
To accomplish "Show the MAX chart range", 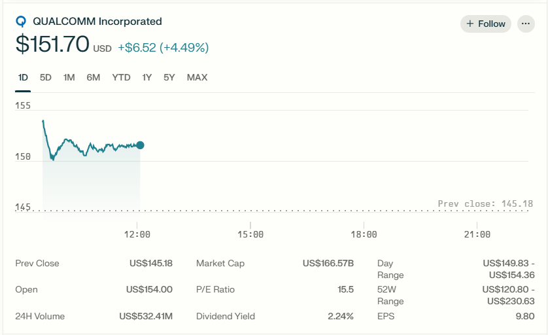I will tap(197, 77).
